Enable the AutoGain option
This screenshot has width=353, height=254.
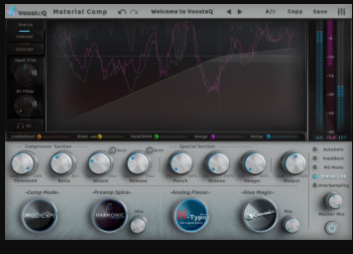click(315, 150)
